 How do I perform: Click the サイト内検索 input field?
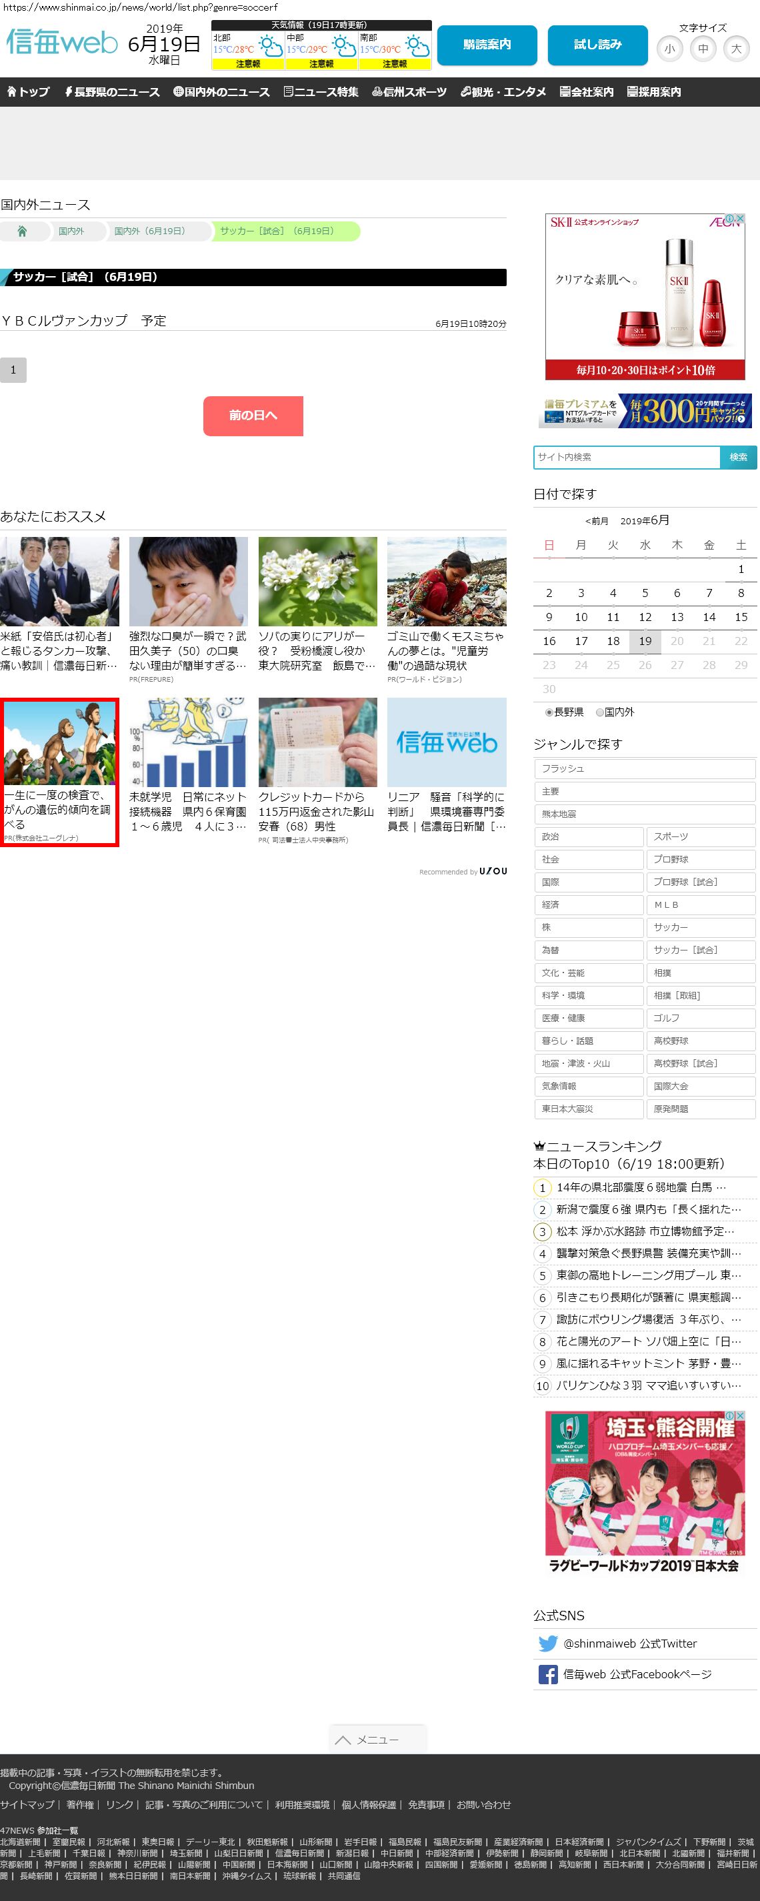pos(627,457)
